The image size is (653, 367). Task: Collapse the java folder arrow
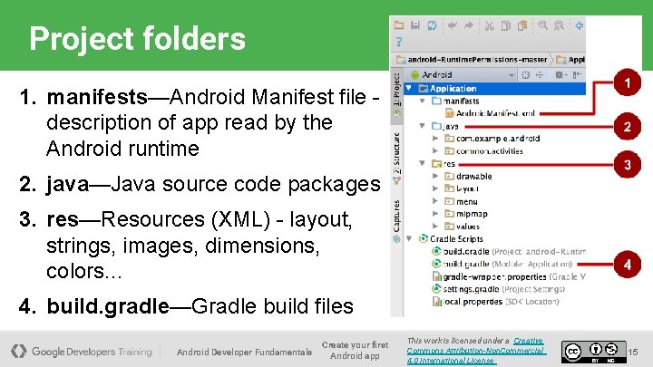[x=423, y=126]
